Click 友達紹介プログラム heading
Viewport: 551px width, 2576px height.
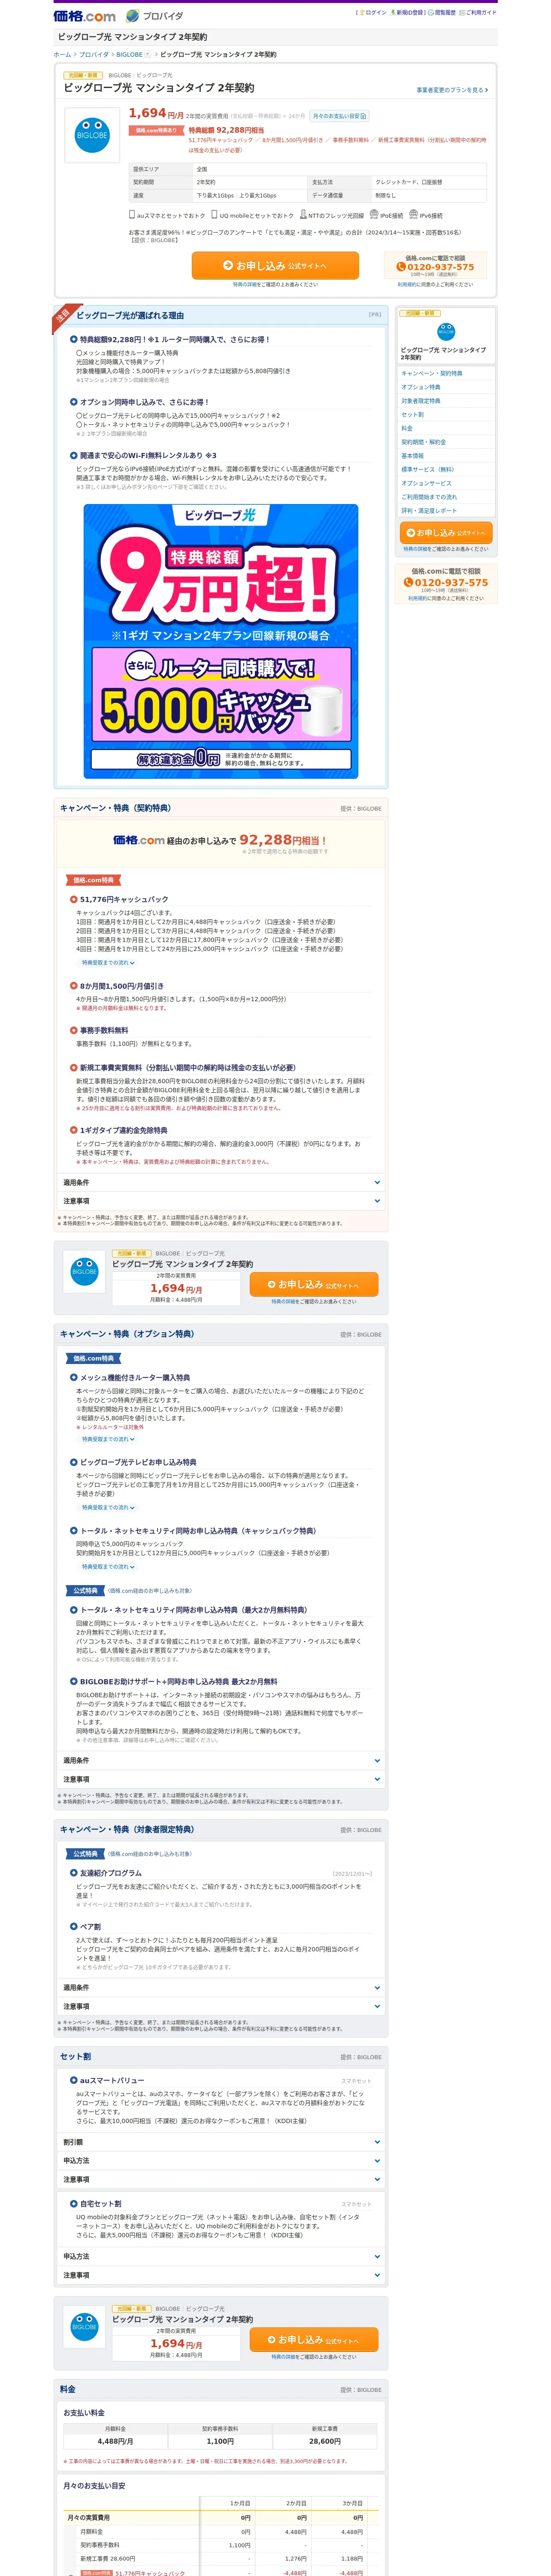pos(111,1873)
